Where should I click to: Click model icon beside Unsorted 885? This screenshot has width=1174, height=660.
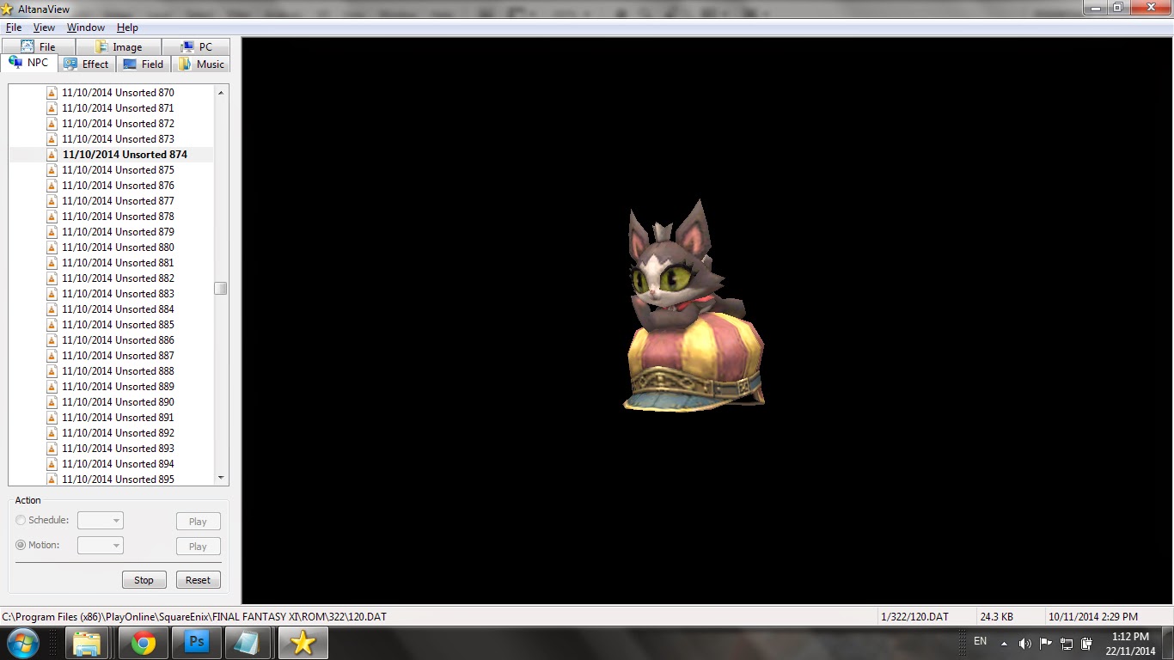point(52,325)
